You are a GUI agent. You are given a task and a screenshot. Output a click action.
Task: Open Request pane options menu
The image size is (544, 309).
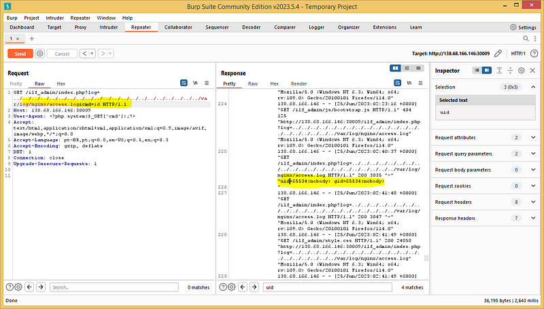pos(207,83)
